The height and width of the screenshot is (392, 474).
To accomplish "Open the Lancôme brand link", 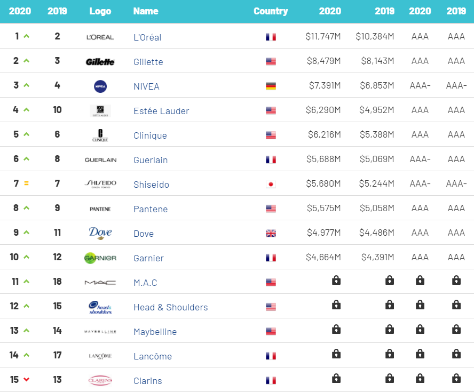I will tap(153, 356).
